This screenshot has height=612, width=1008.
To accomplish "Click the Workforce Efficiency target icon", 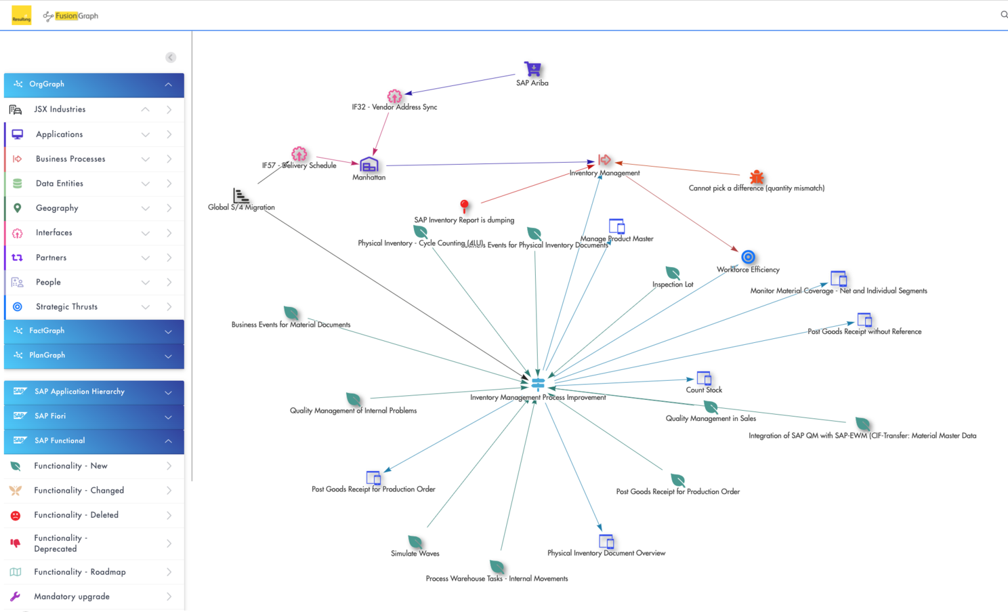I will tap(748, 257).
